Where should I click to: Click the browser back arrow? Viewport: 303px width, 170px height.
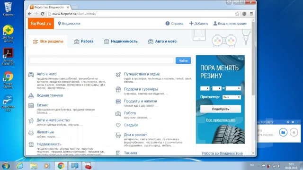[29, 14]
